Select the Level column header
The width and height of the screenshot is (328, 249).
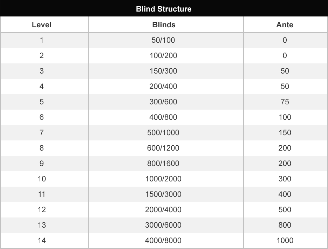[x=41, y=25]
